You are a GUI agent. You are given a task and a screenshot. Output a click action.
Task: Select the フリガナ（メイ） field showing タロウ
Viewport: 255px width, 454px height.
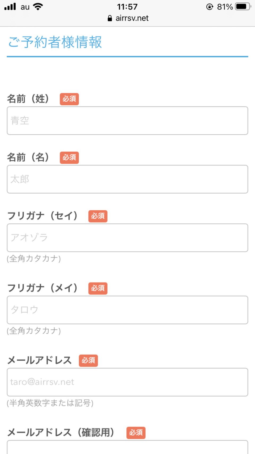[x=127, y=310]
